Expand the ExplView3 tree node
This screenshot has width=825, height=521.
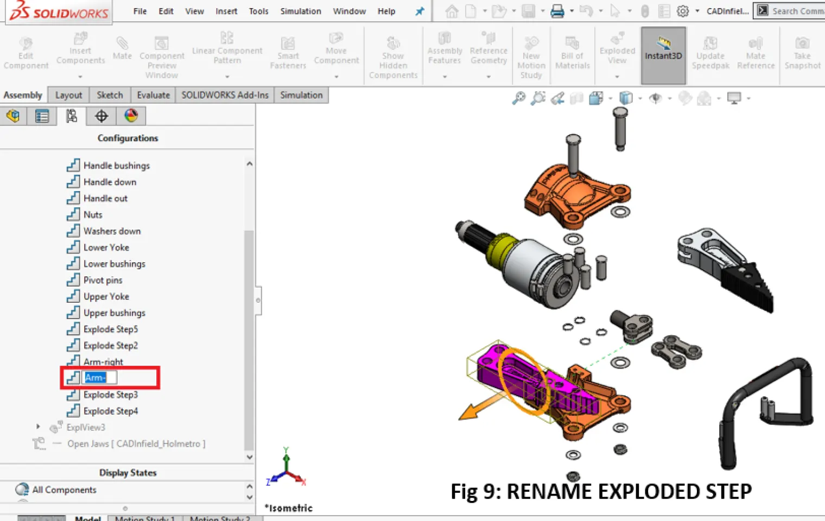click(38, 427)
